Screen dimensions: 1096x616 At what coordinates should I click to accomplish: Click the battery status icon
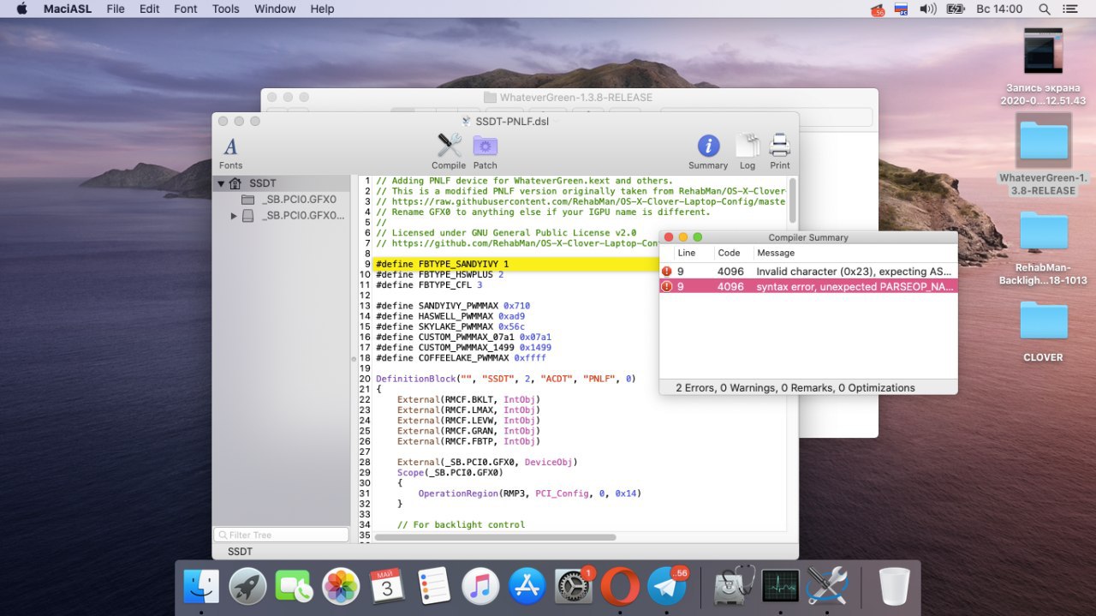tap(956, 9)
